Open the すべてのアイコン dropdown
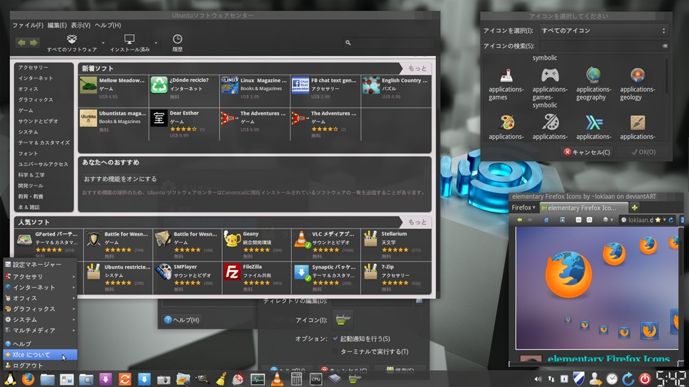The image size is (689, 387). (603, 31)
